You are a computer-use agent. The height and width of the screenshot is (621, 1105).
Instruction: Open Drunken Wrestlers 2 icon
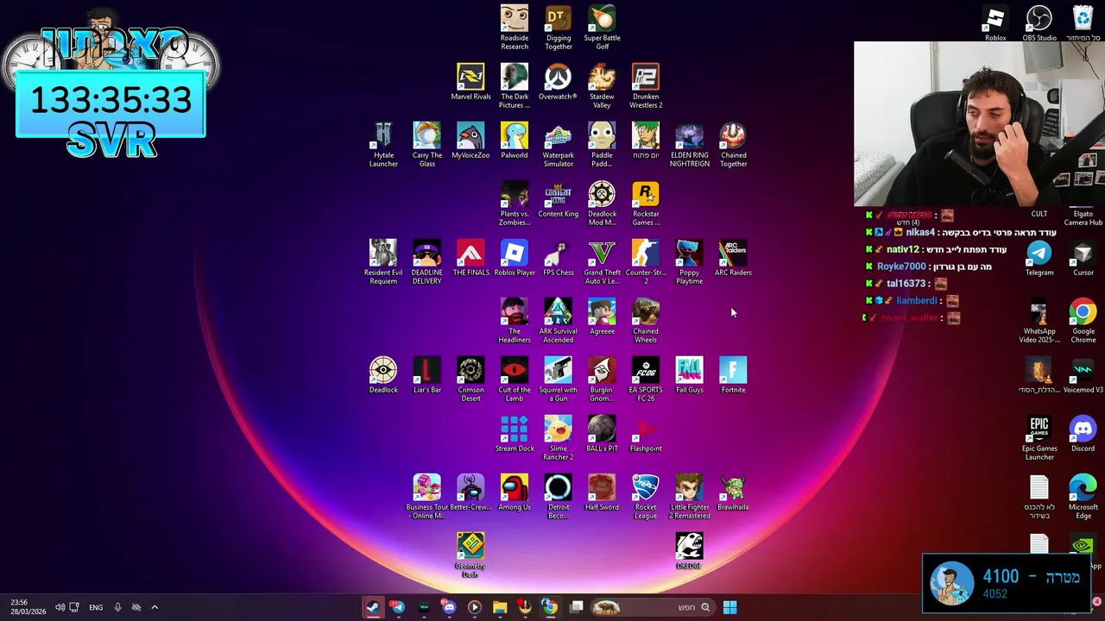tap(646, 85)
